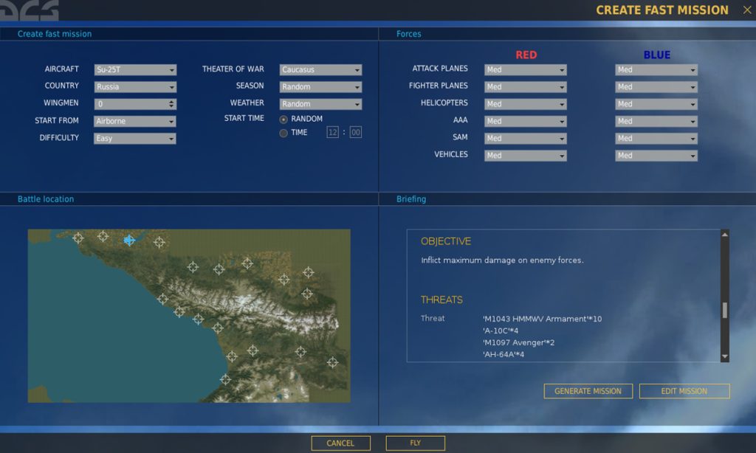Open the START FROM dropdown showing Airborne

[135, 121]
